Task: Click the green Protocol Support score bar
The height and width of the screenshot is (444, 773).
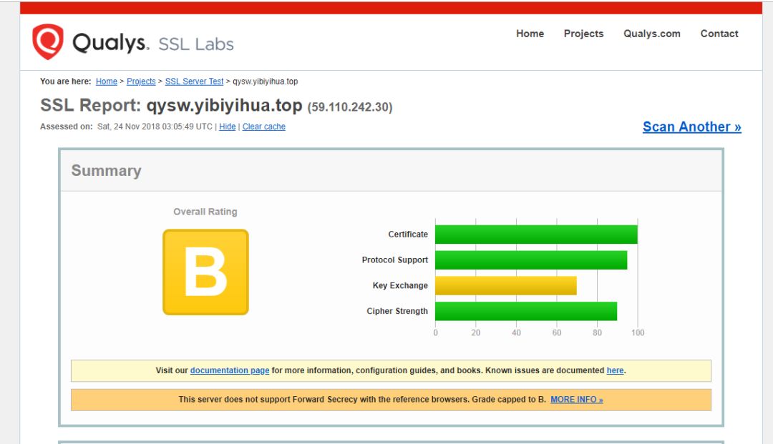Action: [531, 260]
